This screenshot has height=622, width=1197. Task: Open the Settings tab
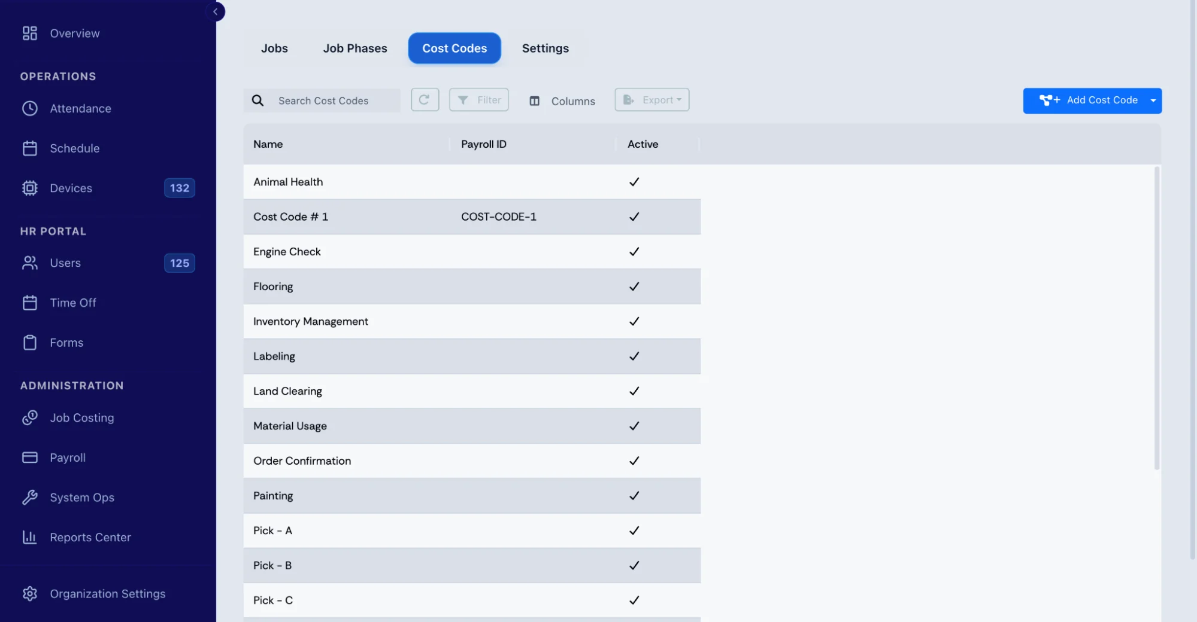[546, 48]
